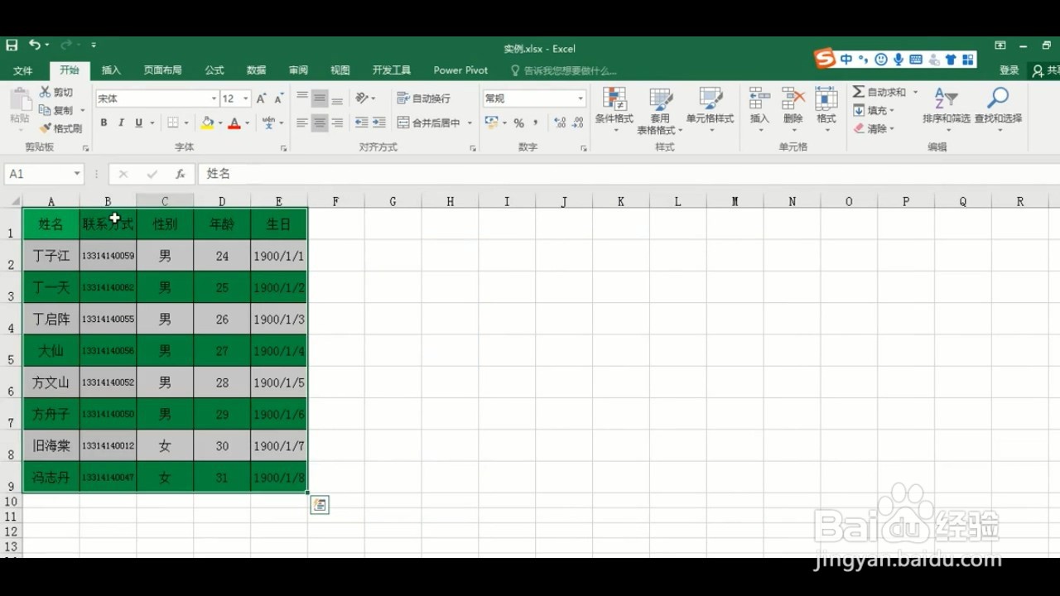Click the Undo arrow icon
Image resolution: width=1060 pixels, height=596 pixels.
click(x=34, y=45)
